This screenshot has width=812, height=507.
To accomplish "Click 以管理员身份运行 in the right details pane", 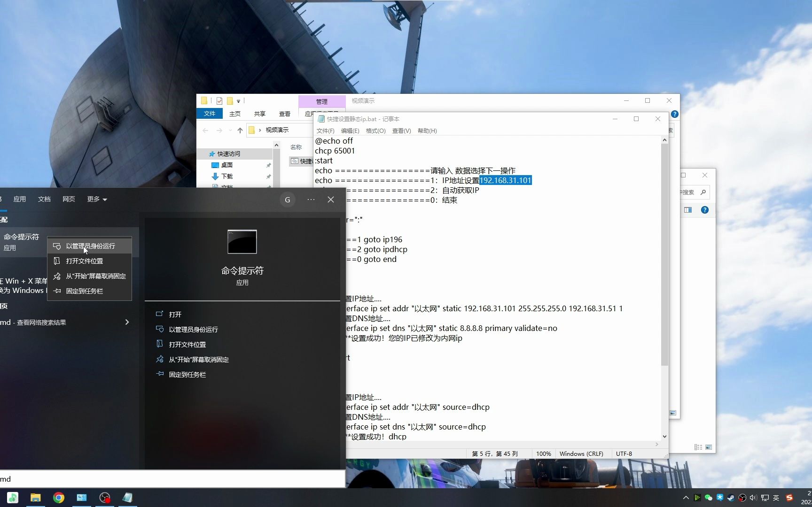I will point(193,329).
